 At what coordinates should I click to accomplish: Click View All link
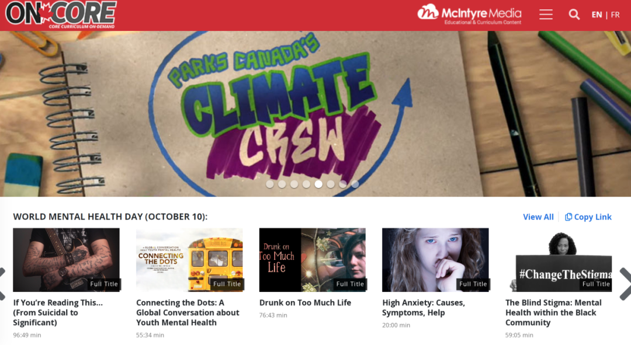pos(538,217)
